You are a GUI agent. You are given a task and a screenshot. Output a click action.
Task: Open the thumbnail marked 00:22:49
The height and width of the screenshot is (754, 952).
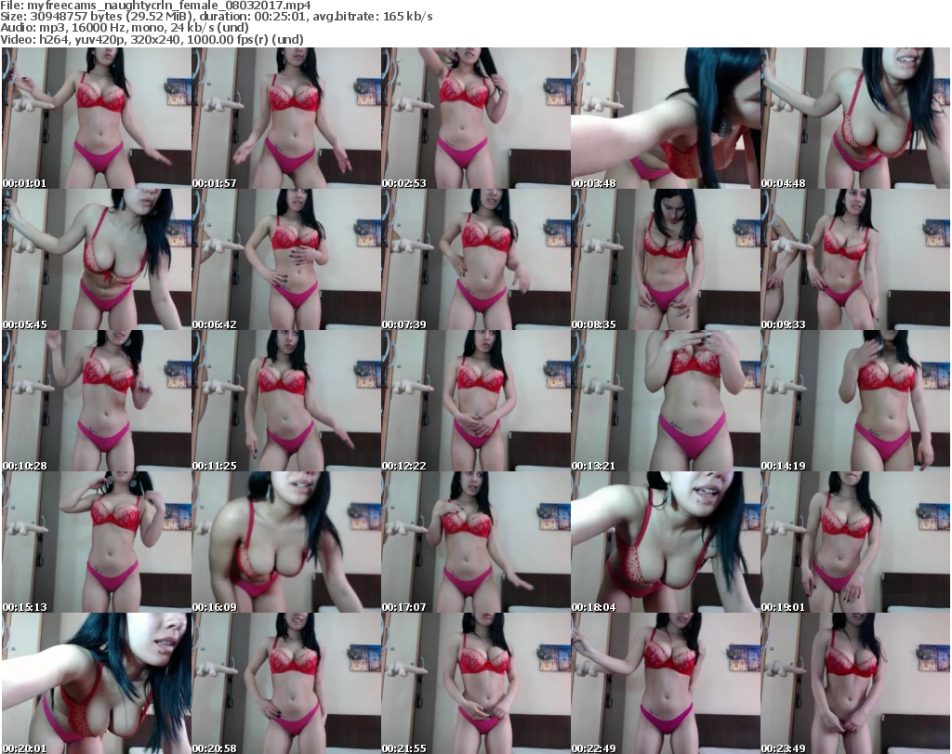pyautogui.click(x=666, y=683)
